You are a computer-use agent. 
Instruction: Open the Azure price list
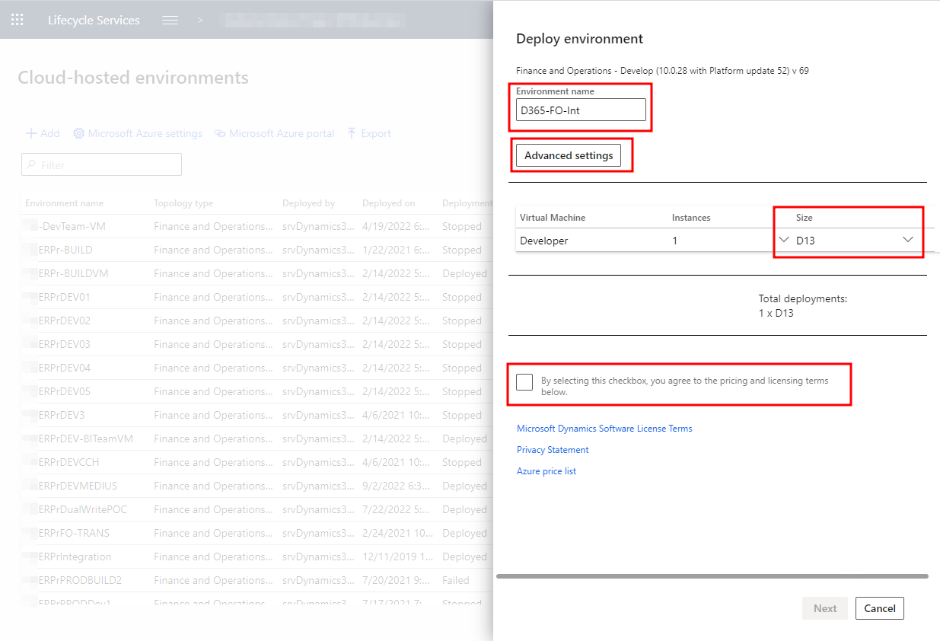click(x=547, y=470)
